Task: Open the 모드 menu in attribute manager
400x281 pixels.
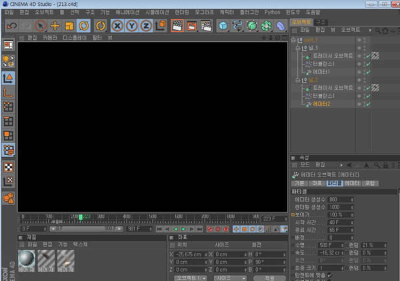Action: [x=305, y=165]
